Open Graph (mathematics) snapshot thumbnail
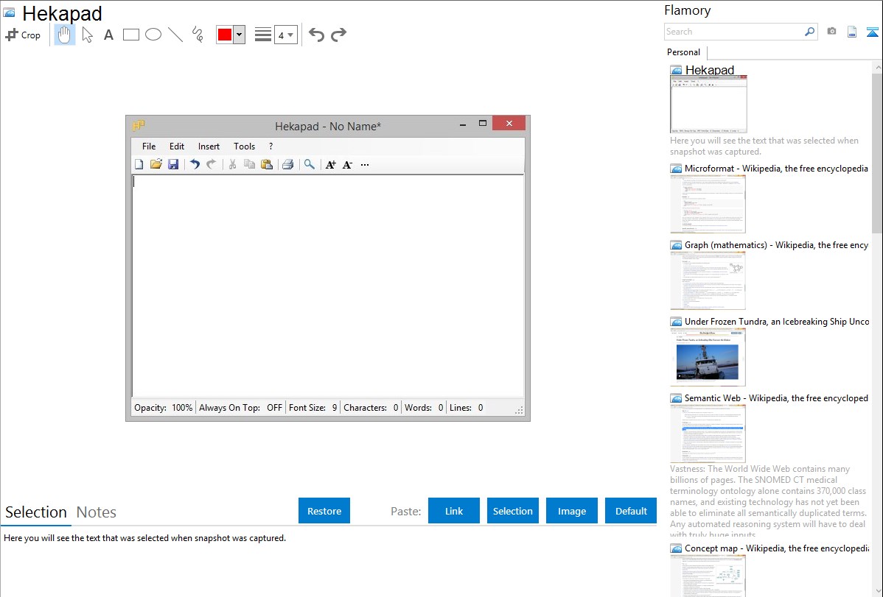Viewport: 883px width, 597px height. point(708,280)
